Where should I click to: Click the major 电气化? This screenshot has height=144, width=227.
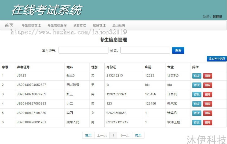click(x=172, y=104)
